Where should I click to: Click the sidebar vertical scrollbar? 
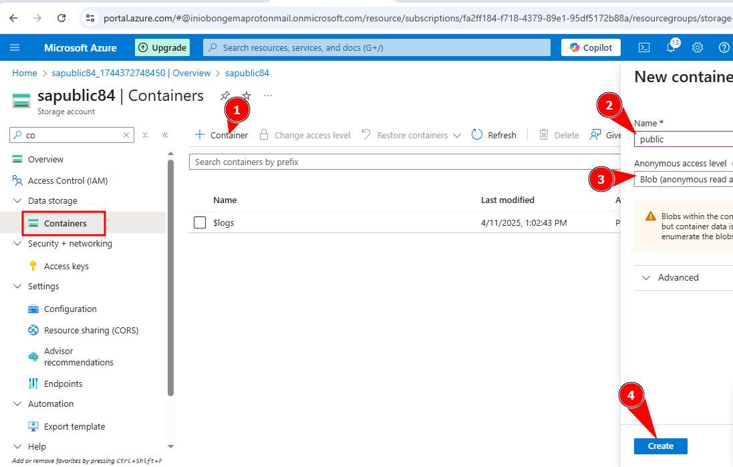(170, 278)
